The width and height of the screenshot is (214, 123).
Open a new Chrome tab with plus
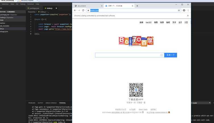(137, 6)
